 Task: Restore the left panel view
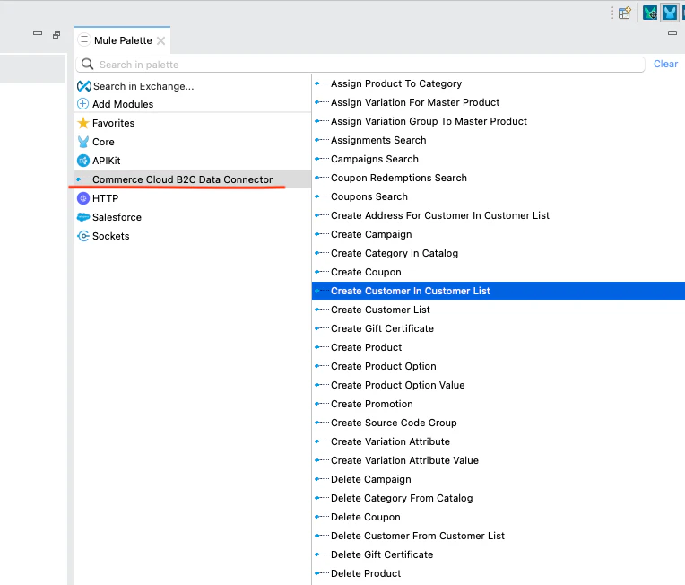pos(56,35)
